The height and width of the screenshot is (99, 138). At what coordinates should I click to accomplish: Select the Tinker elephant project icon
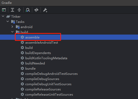pyautogui.click(x=8, y=16)
